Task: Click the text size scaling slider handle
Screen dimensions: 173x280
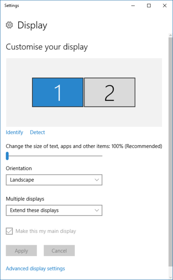Action: pos(7,156)
